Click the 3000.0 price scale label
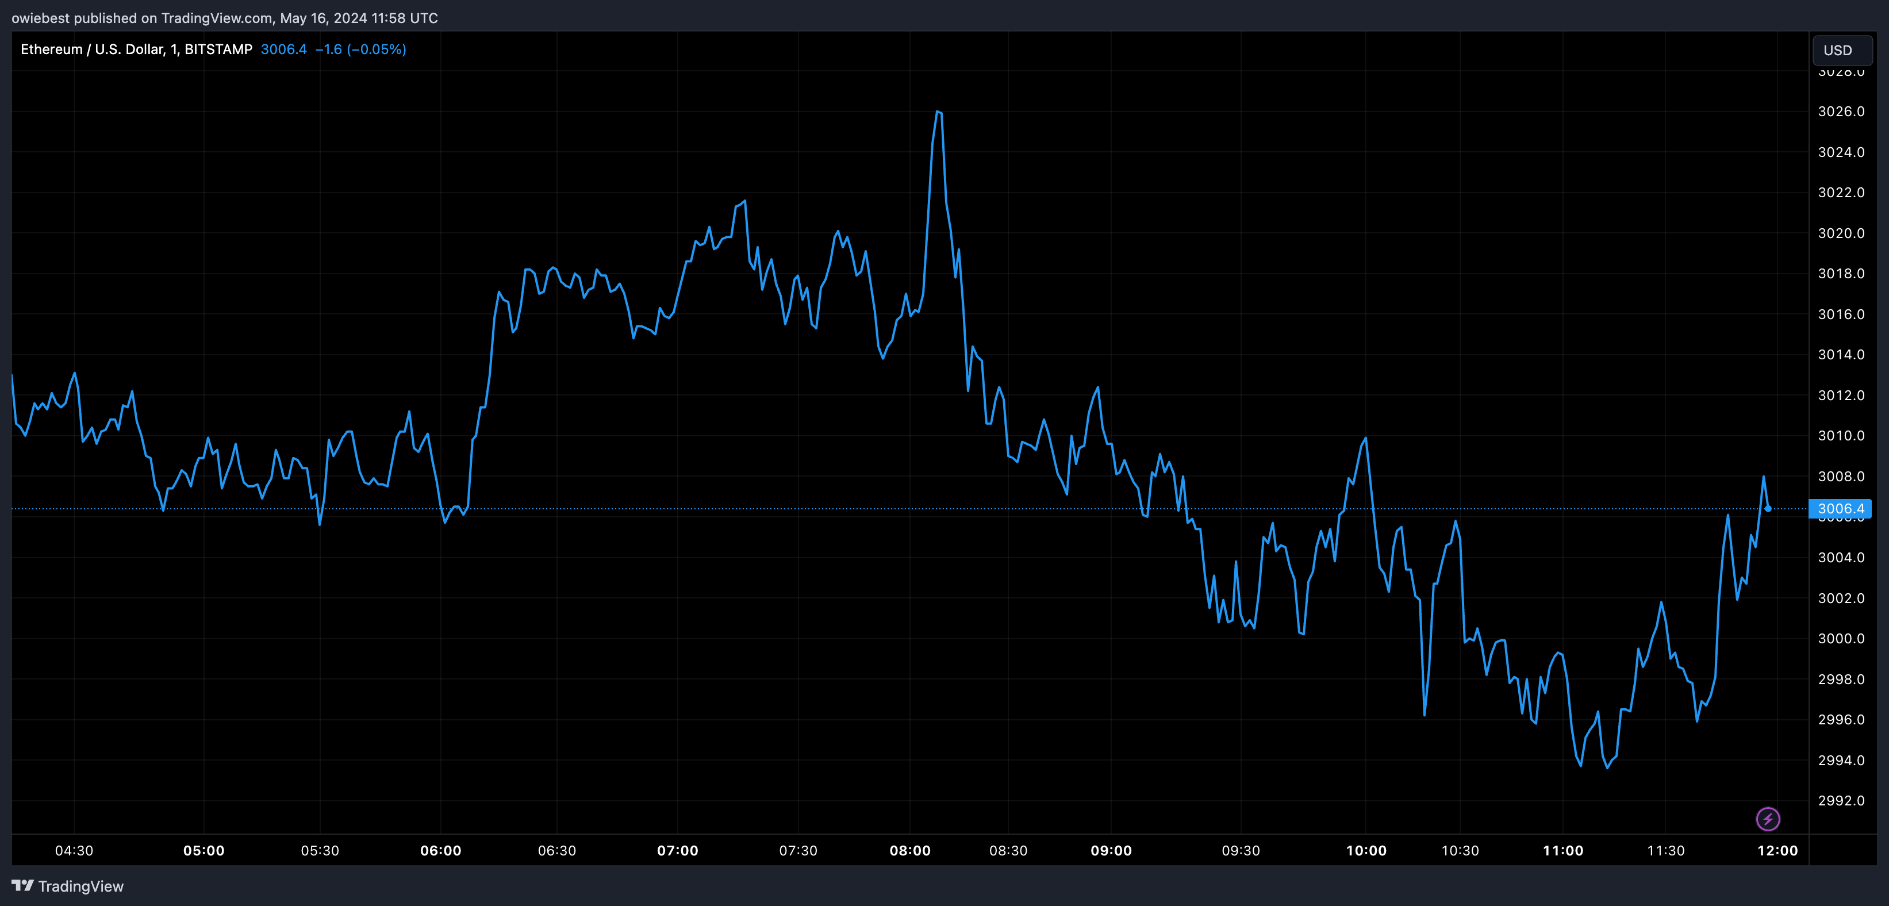 coord(1841,638)
